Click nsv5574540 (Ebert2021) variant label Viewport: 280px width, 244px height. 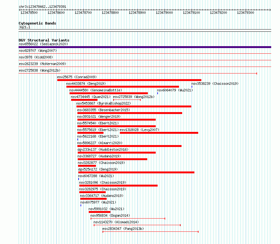tap(98, 123)
